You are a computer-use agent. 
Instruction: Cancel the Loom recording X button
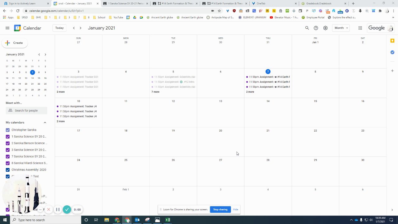tap(49, 209)
